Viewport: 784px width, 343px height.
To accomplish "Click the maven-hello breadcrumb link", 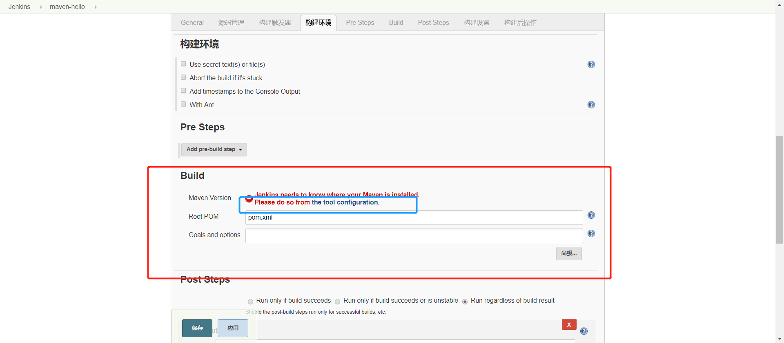I will click(x=67, y=7).
